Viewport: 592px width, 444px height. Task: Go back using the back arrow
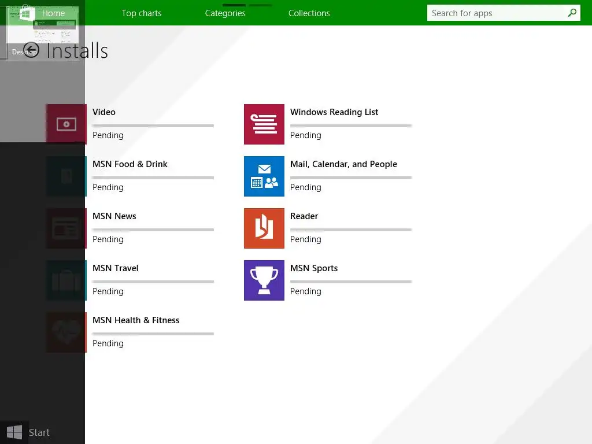click(x=31, y=50)
